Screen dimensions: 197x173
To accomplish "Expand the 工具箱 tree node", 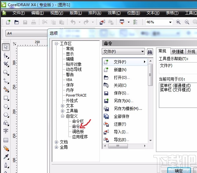I will tap(62, 111).
